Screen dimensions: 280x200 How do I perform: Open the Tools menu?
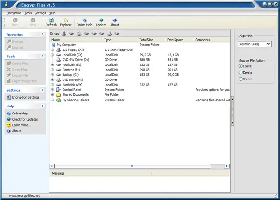28,13
